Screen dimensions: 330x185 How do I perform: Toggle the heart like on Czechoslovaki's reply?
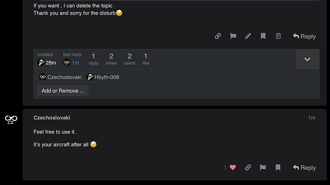tap(233, 168)
